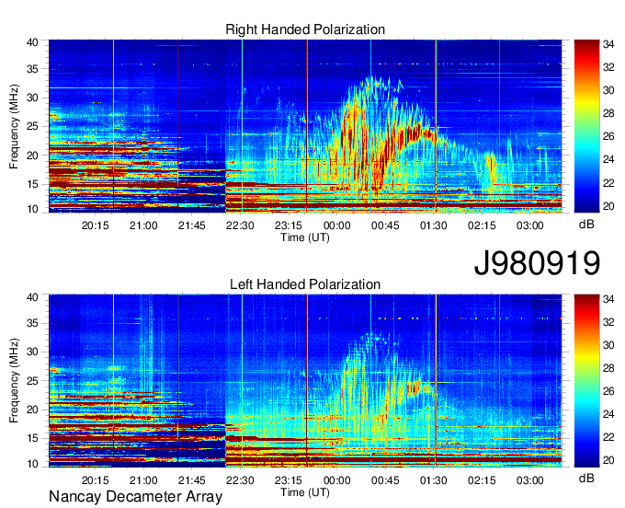Click "23:15" time tick on Right Handed plot
This screenshot has width=625, height=508.
(289, 225)
